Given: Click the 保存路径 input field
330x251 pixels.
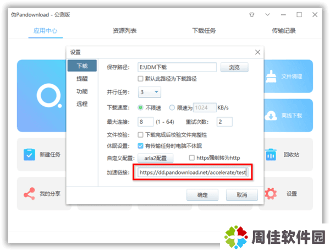Looking at the screenshot, I should click(177, 67).
